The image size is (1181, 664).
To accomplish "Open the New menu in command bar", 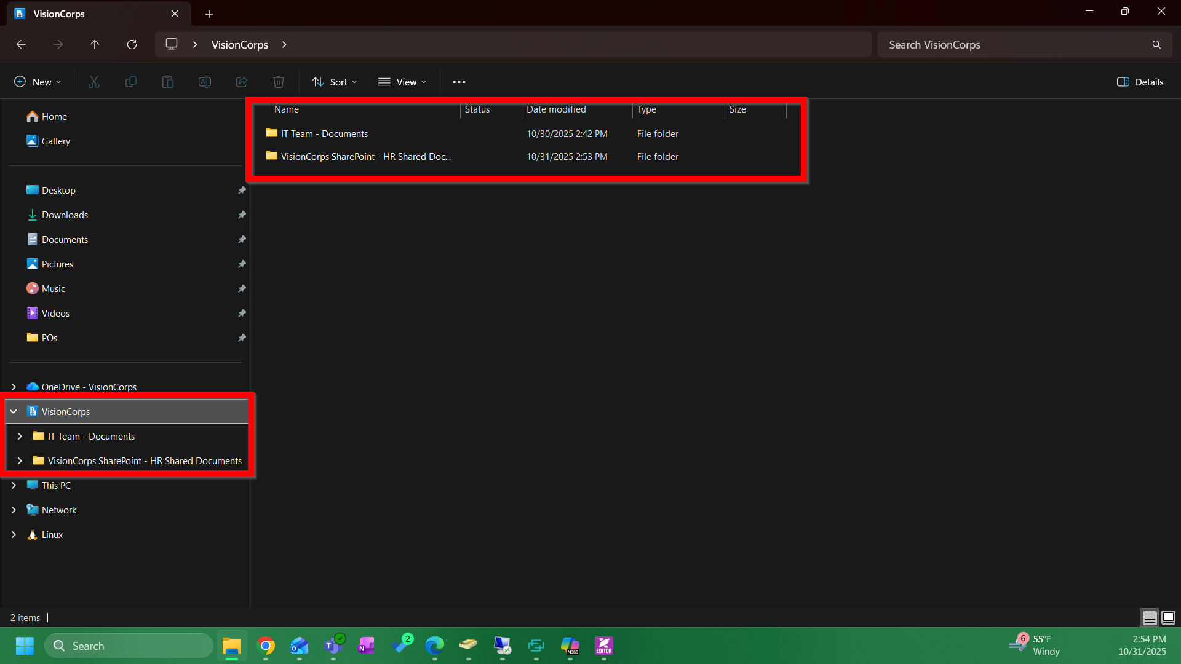I will click(37, 81).
